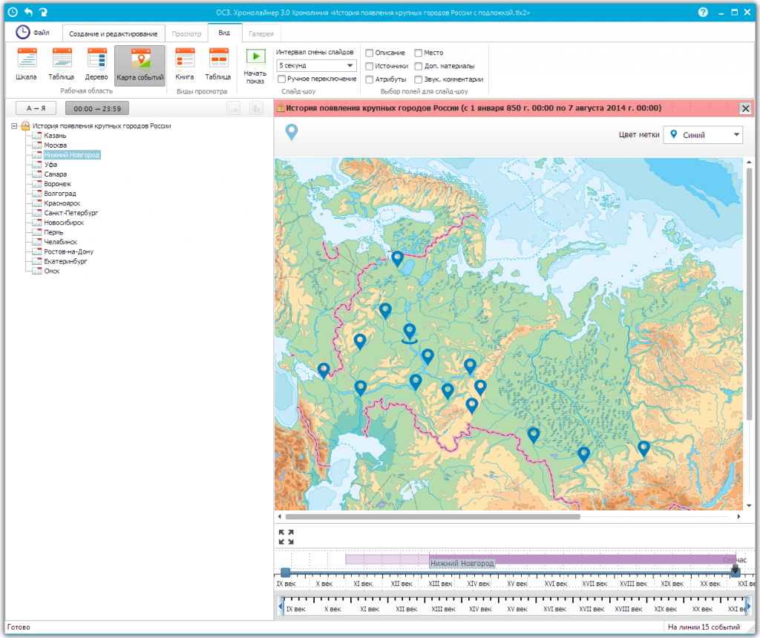Toggle the Звук. комментарии checkbox

(419, 79)
